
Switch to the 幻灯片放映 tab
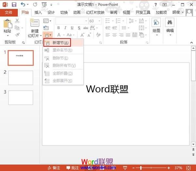point(95,12)
